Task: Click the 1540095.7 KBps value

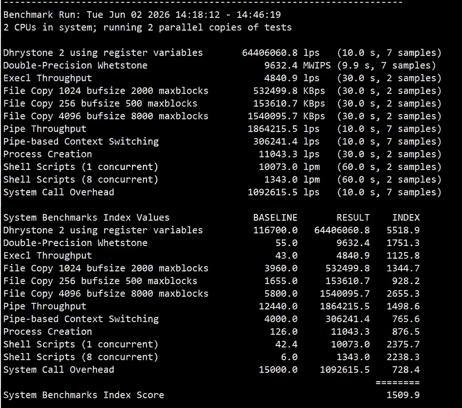Action: click(286, 116)
